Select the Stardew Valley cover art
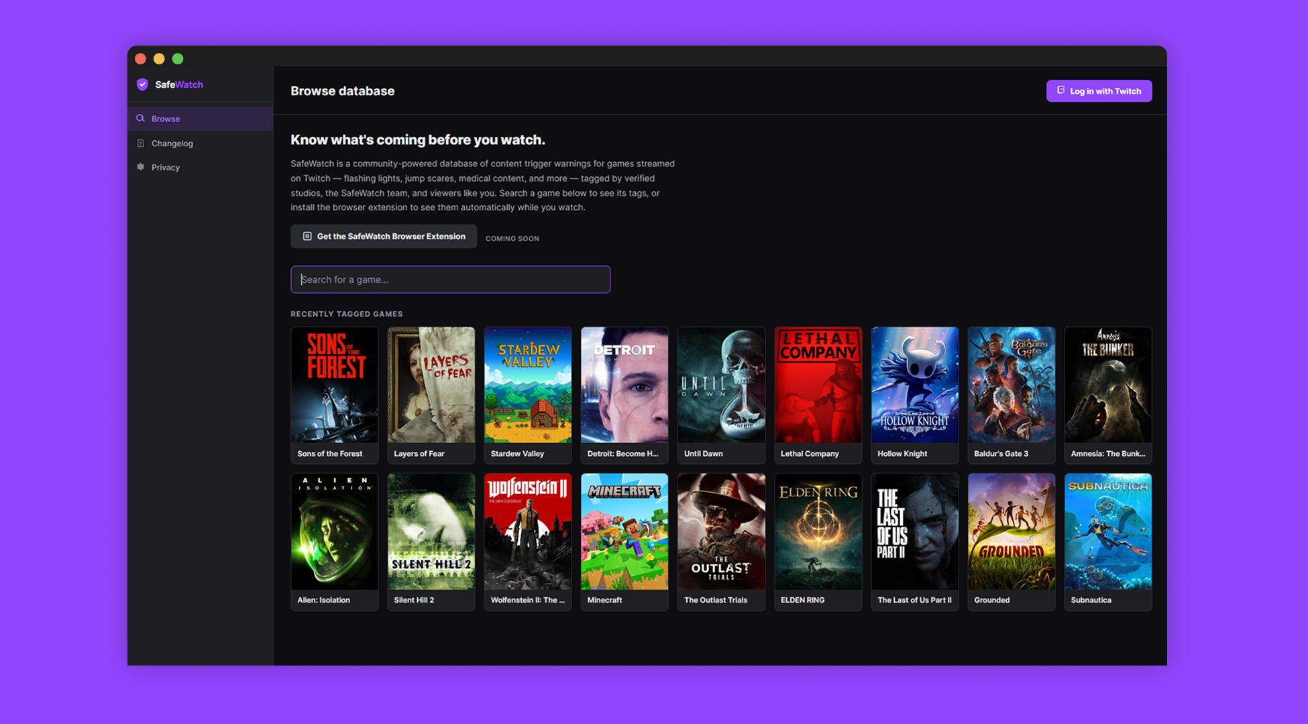1308x724 pixels. tap(527, 385)
